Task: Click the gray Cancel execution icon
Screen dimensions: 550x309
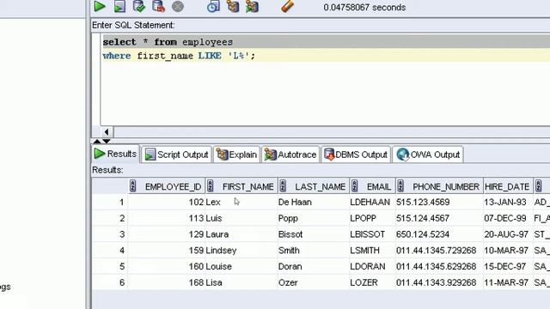Action: 178,6
